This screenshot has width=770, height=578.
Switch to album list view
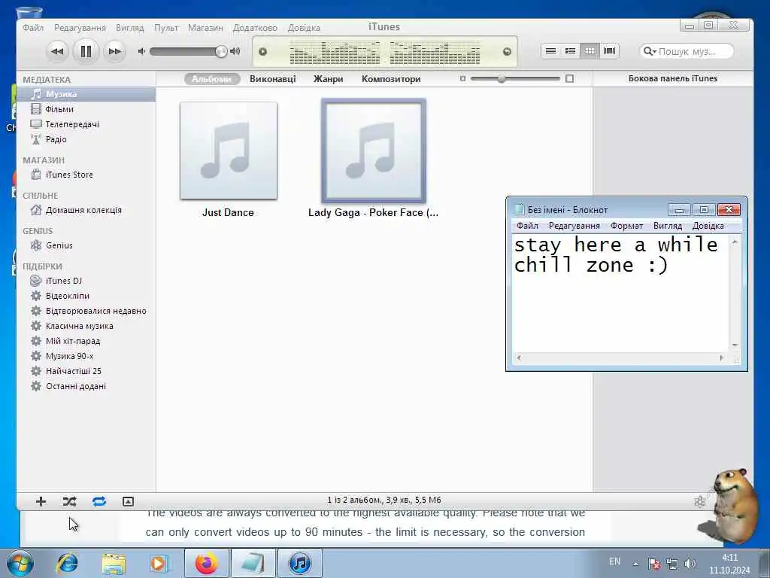[x=570, y=51]
